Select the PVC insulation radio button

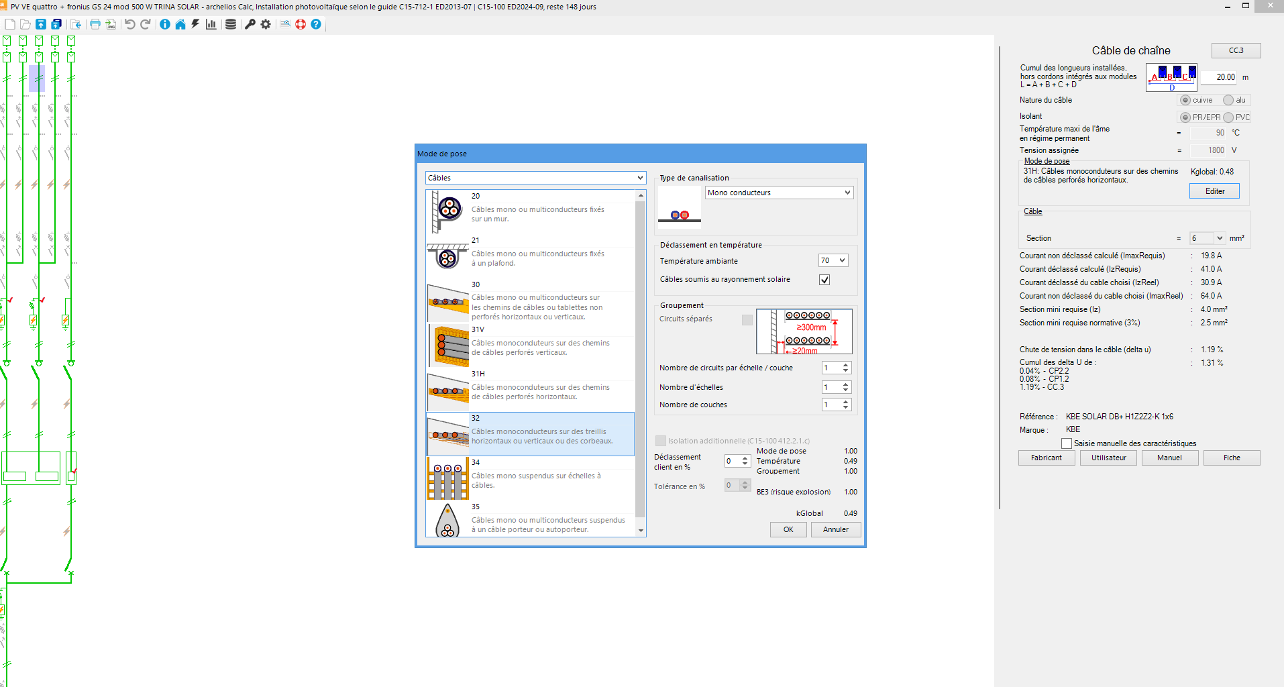pyautogui.click(x=1228, y=117)
